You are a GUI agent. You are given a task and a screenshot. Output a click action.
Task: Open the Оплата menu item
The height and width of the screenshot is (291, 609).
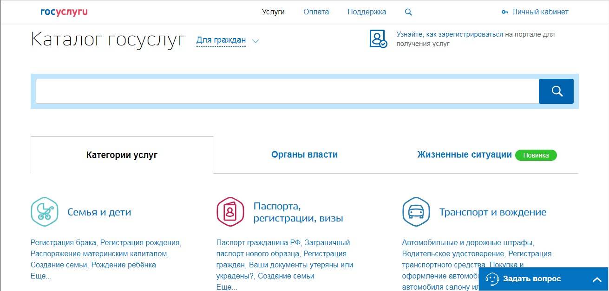pyautogui.click(x=316, y=12)
